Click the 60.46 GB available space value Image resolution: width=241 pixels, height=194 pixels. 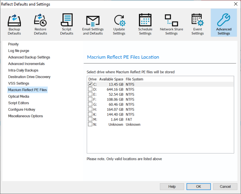(x=116, y=105)
